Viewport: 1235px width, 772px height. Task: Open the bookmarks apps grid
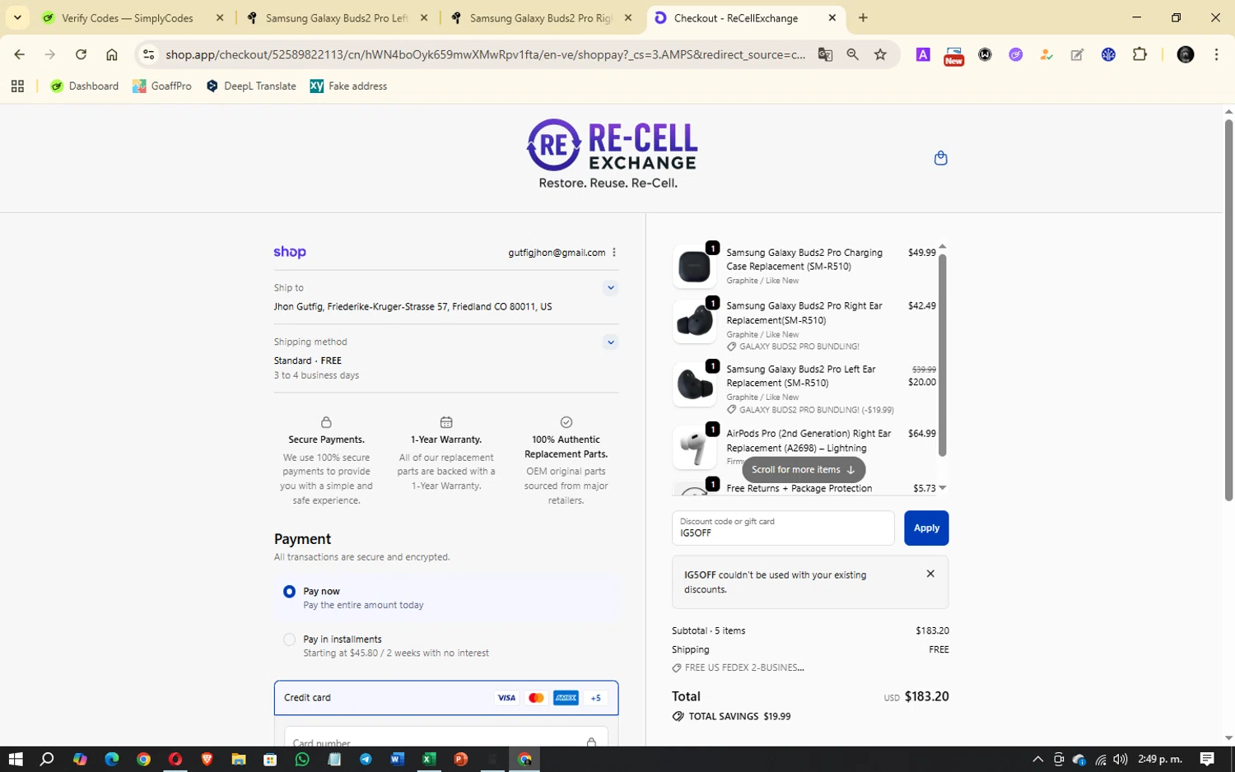[x=17, y=86]
